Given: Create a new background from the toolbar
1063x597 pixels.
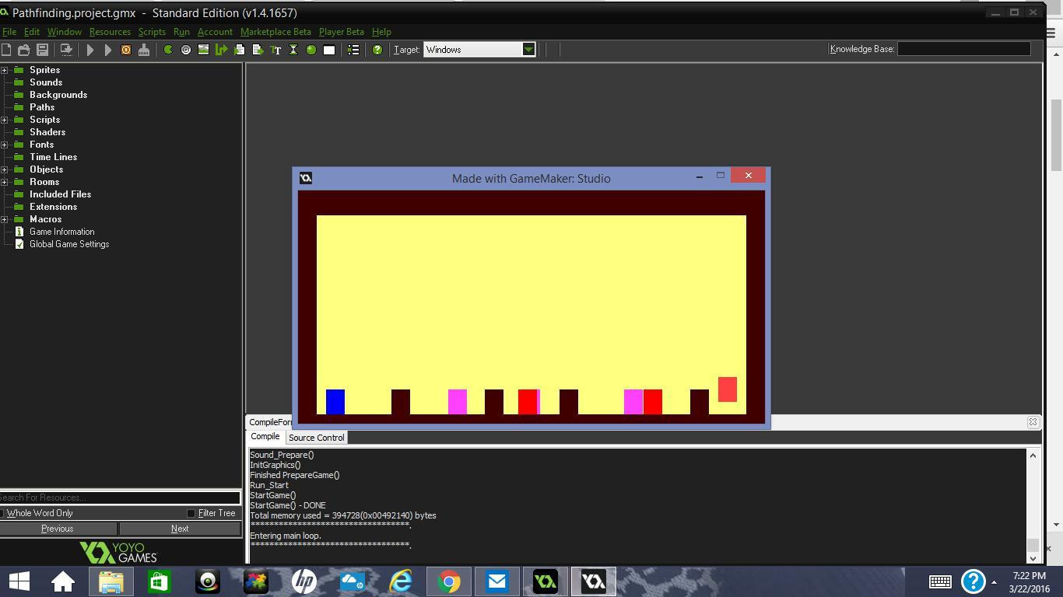Looking at the screenshot, I should point(203,50).
